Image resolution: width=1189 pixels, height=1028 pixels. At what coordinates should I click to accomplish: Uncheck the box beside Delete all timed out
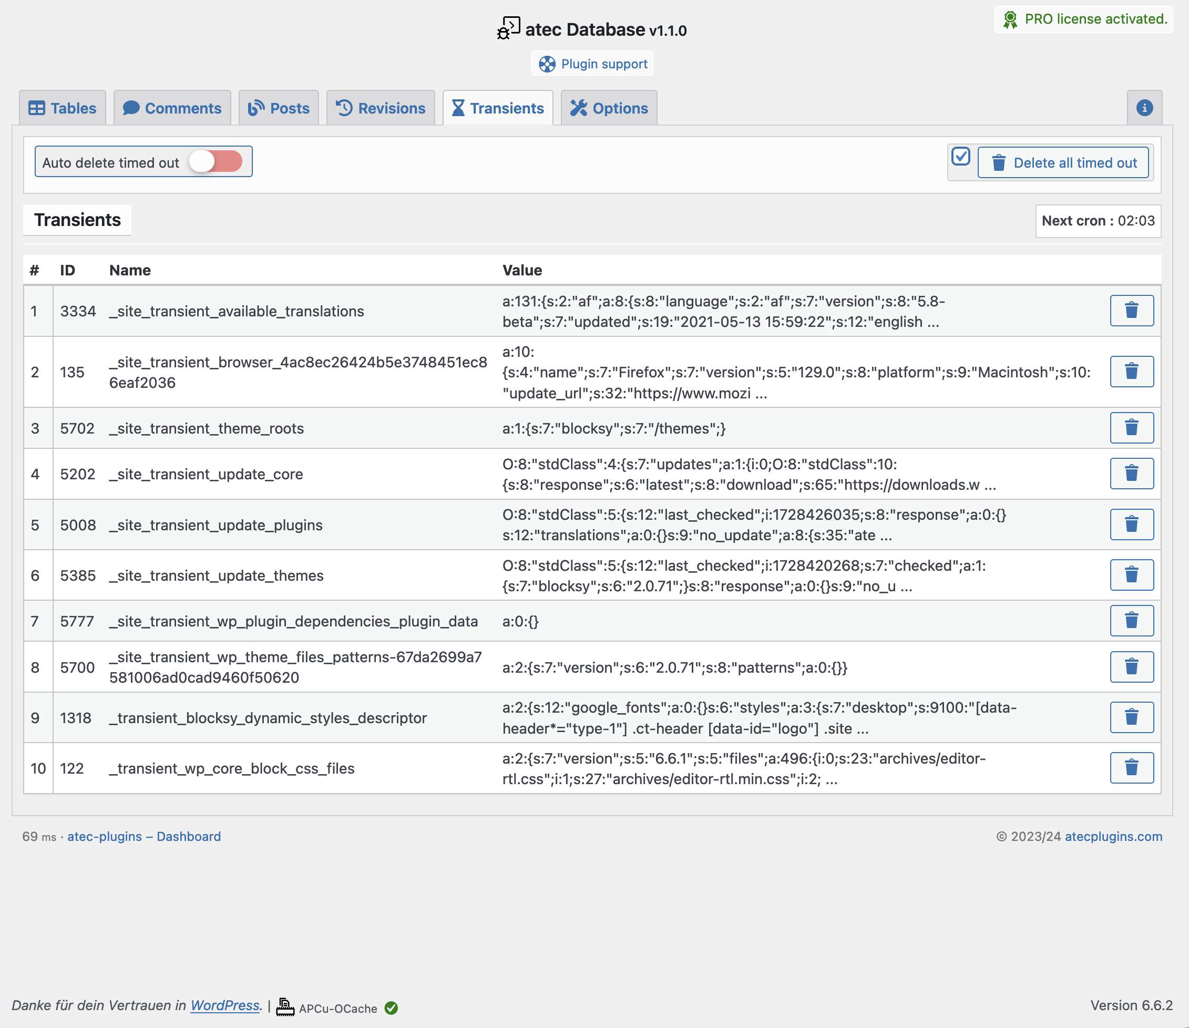[x=961, y=156]
